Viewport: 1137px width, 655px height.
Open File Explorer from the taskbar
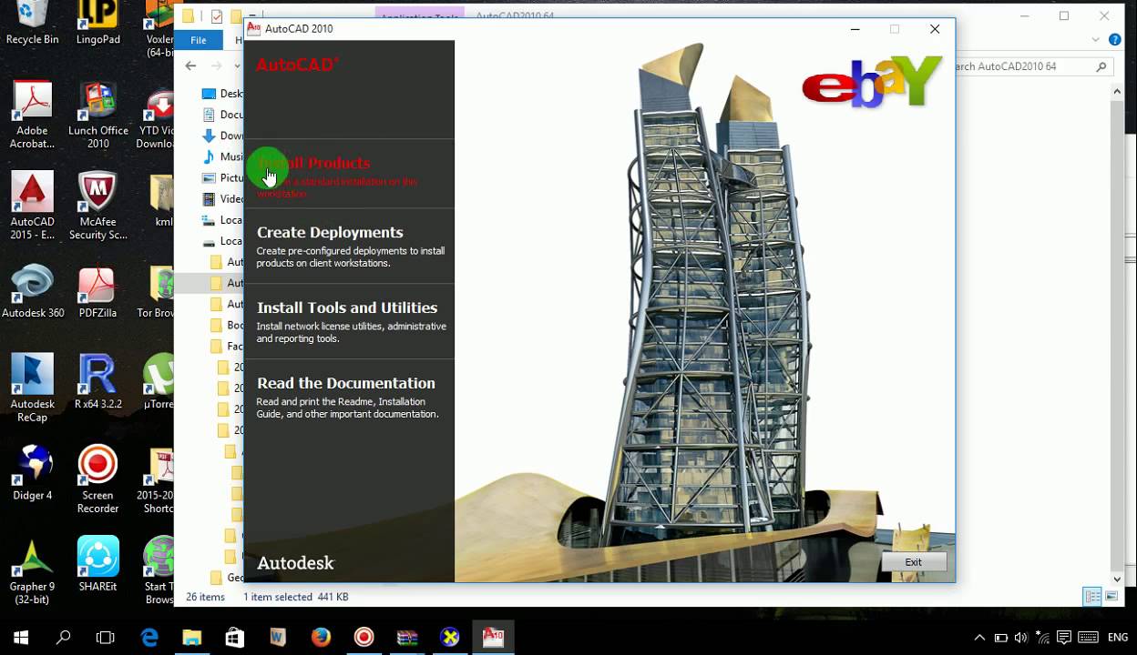(x=192, y=638)
